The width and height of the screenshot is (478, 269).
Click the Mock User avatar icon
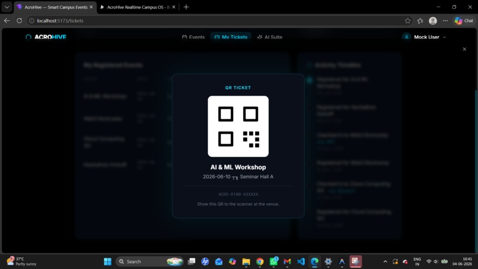tap(406, 37)
